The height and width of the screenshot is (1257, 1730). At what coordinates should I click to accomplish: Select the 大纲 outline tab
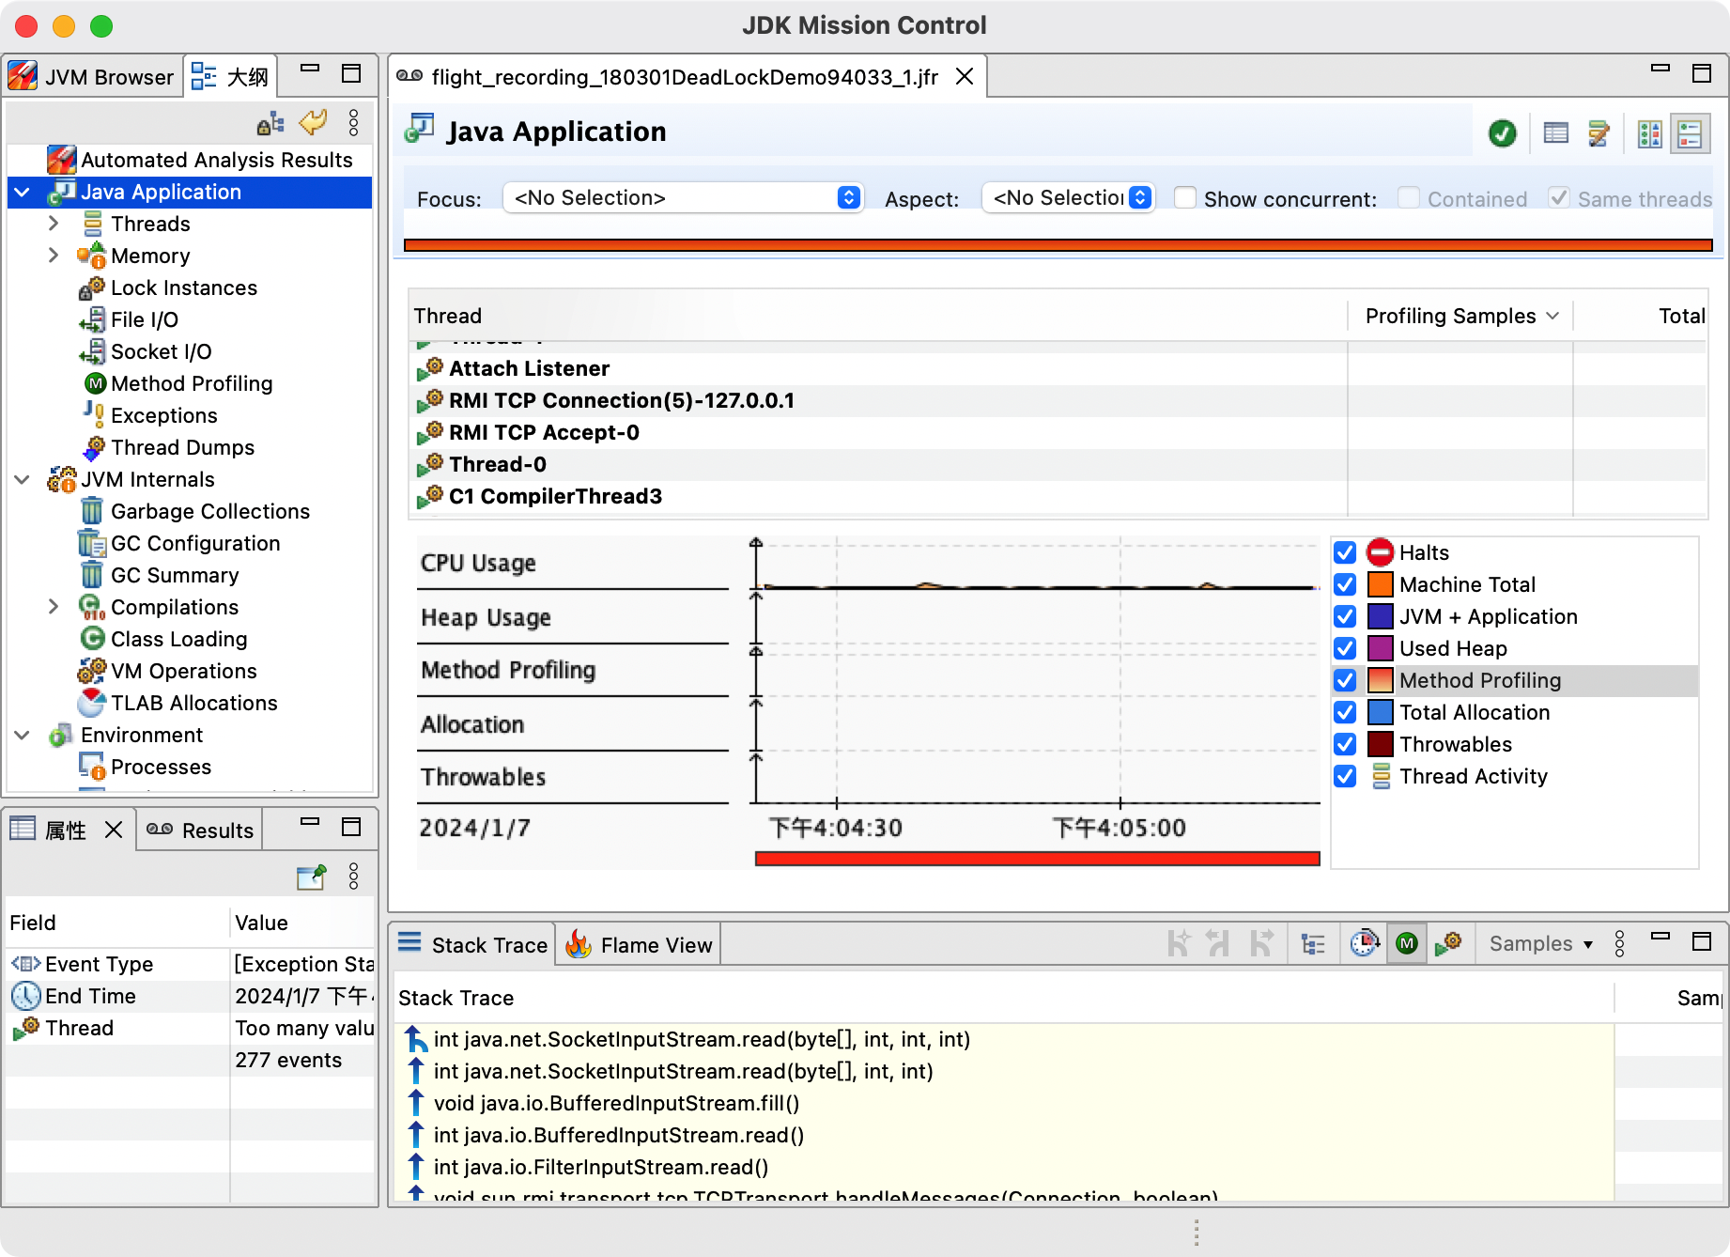[x=230, y=77]
